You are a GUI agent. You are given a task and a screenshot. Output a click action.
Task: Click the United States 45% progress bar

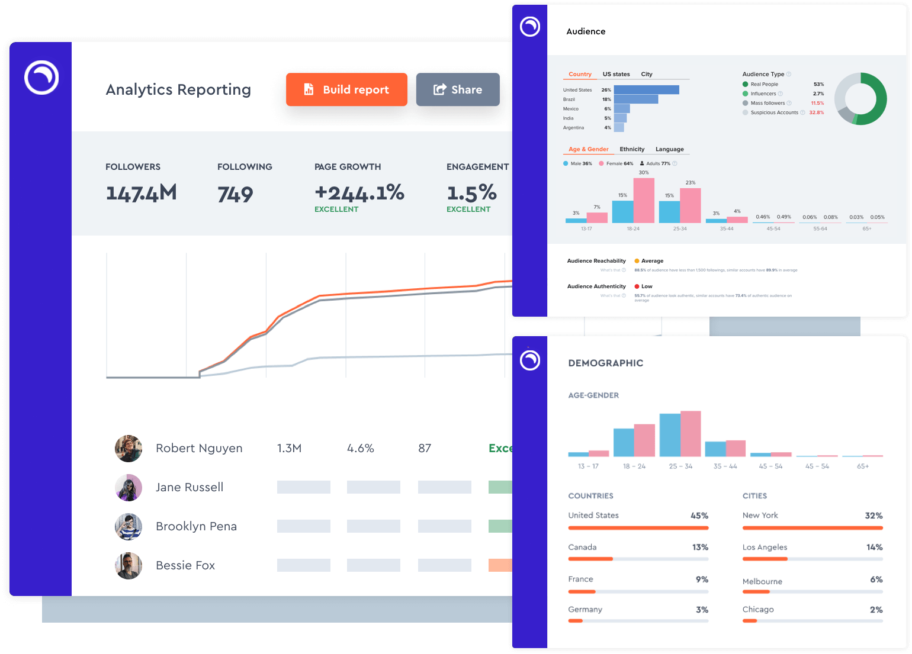(638, 528)
